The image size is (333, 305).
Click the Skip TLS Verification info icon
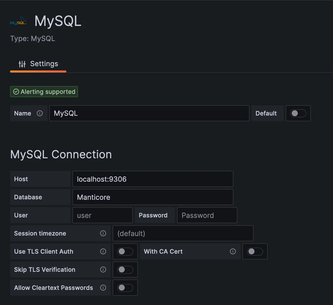pos(103,270)
